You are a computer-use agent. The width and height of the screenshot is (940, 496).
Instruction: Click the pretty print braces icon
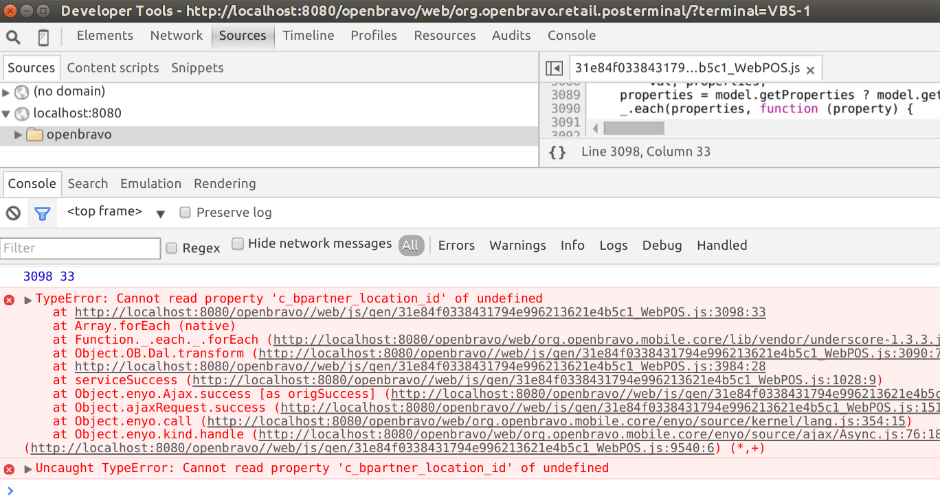pos(558,152)
